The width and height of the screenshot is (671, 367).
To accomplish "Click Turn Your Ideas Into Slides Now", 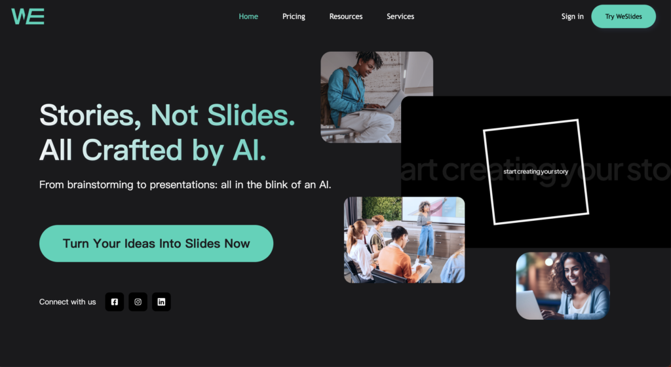I will pyautogui.click(x=156, y=243).
